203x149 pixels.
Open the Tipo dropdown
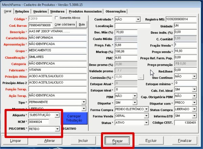[x=83, y=102]
